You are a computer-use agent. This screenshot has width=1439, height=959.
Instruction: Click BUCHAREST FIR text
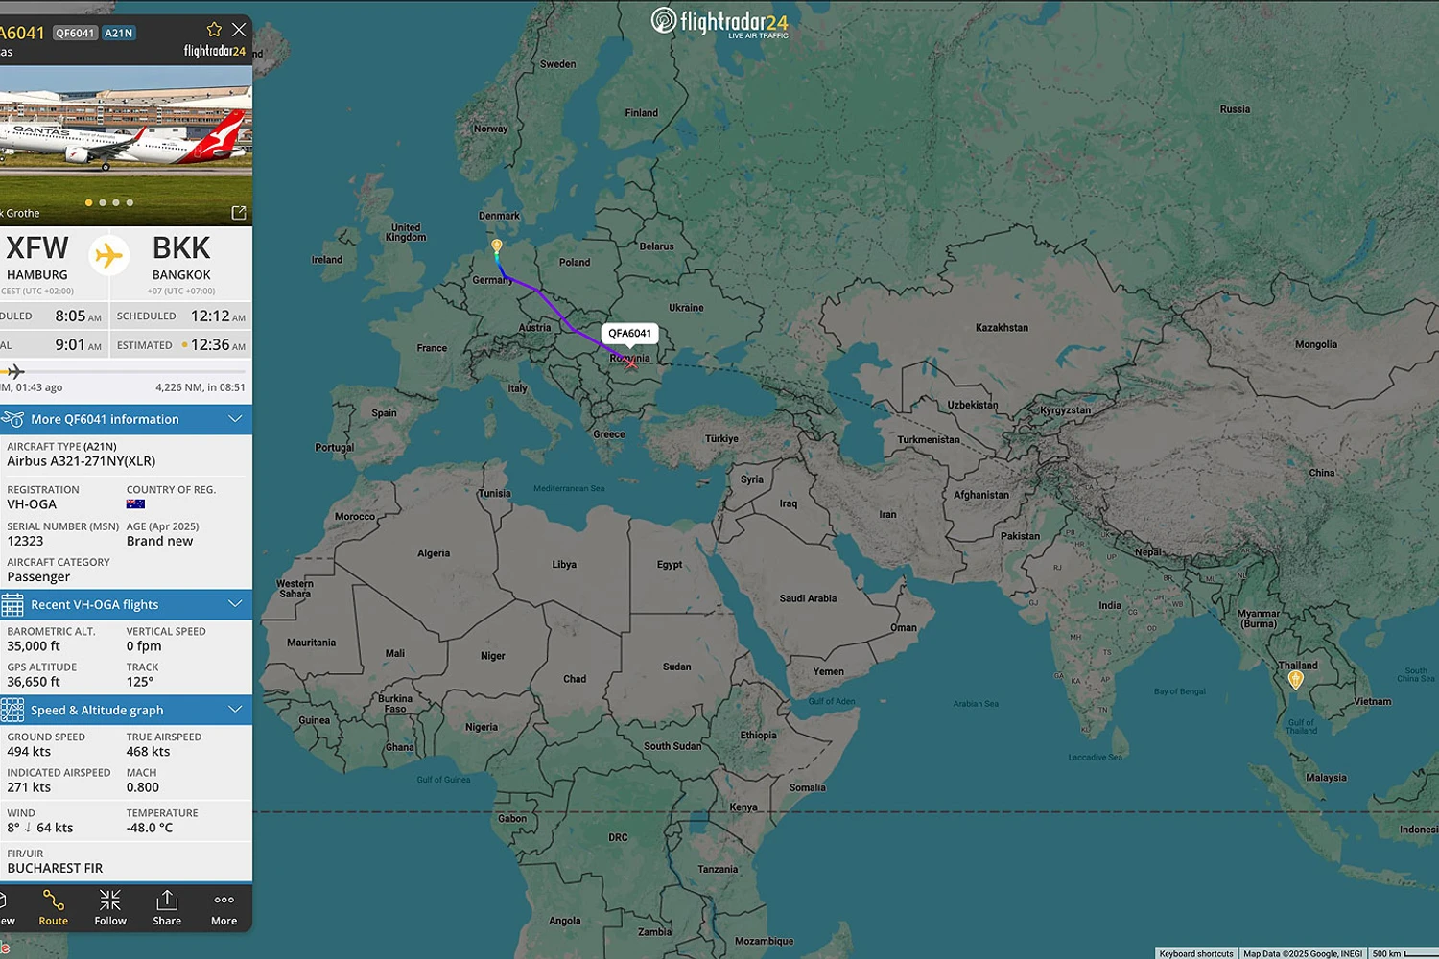(x=55, y=868)
